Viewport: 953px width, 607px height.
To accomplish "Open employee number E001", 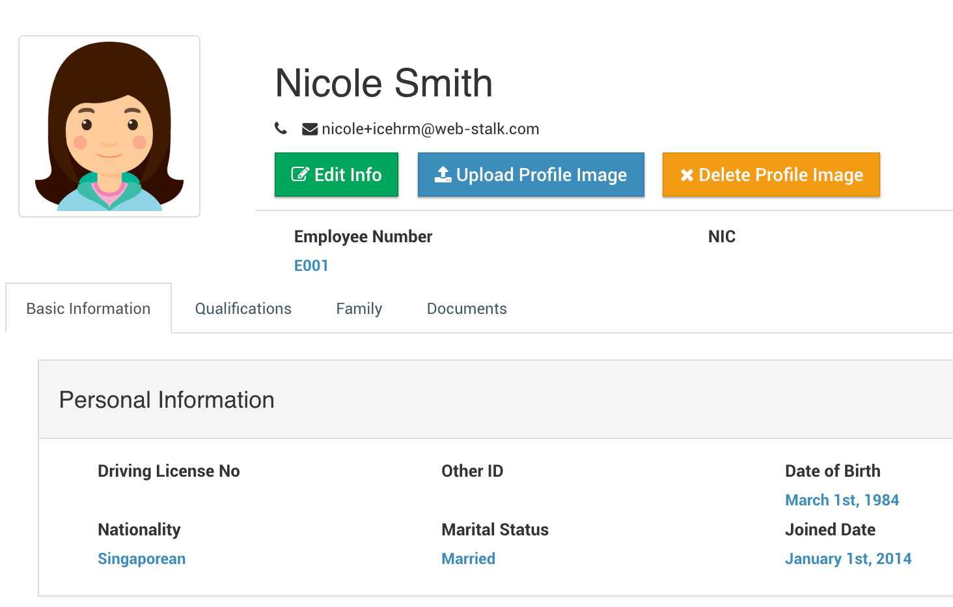I will 311,265.
